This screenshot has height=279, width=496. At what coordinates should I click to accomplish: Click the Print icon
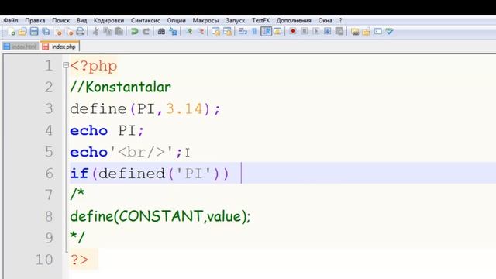pyautogui.click(x=81, y=31)
